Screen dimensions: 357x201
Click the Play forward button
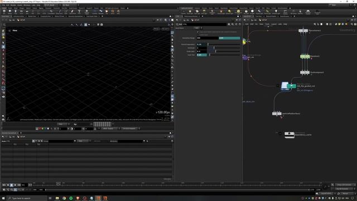(15, 185)
